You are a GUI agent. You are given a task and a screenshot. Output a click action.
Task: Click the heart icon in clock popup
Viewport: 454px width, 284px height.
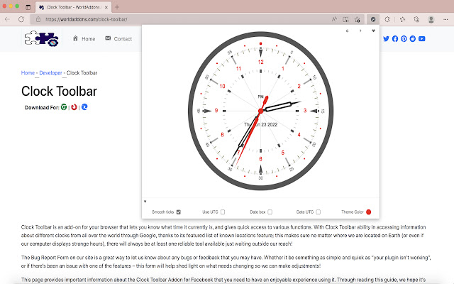pyautogui.click(x=374, y=31)
